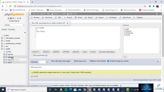This screenshot has height=92, width=164.
Task: Open a new browser tab
Action: (x=32, y=2)
